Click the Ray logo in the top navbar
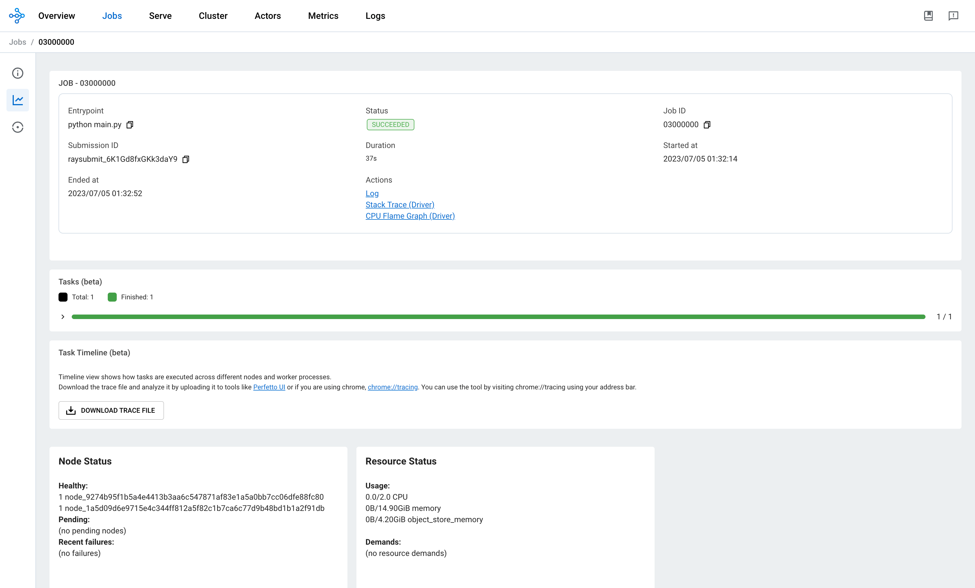 17,15
